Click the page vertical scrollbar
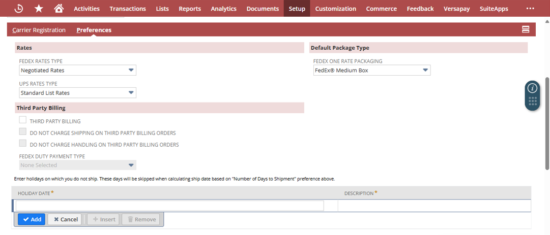 tap(547, 122)
